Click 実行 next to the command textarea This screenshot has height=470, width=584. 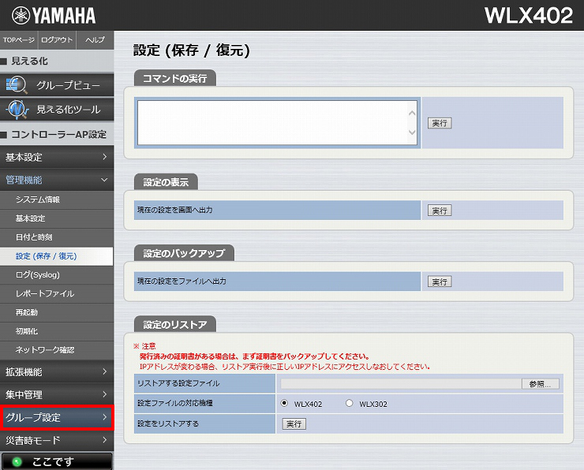(x=440, y=123)
